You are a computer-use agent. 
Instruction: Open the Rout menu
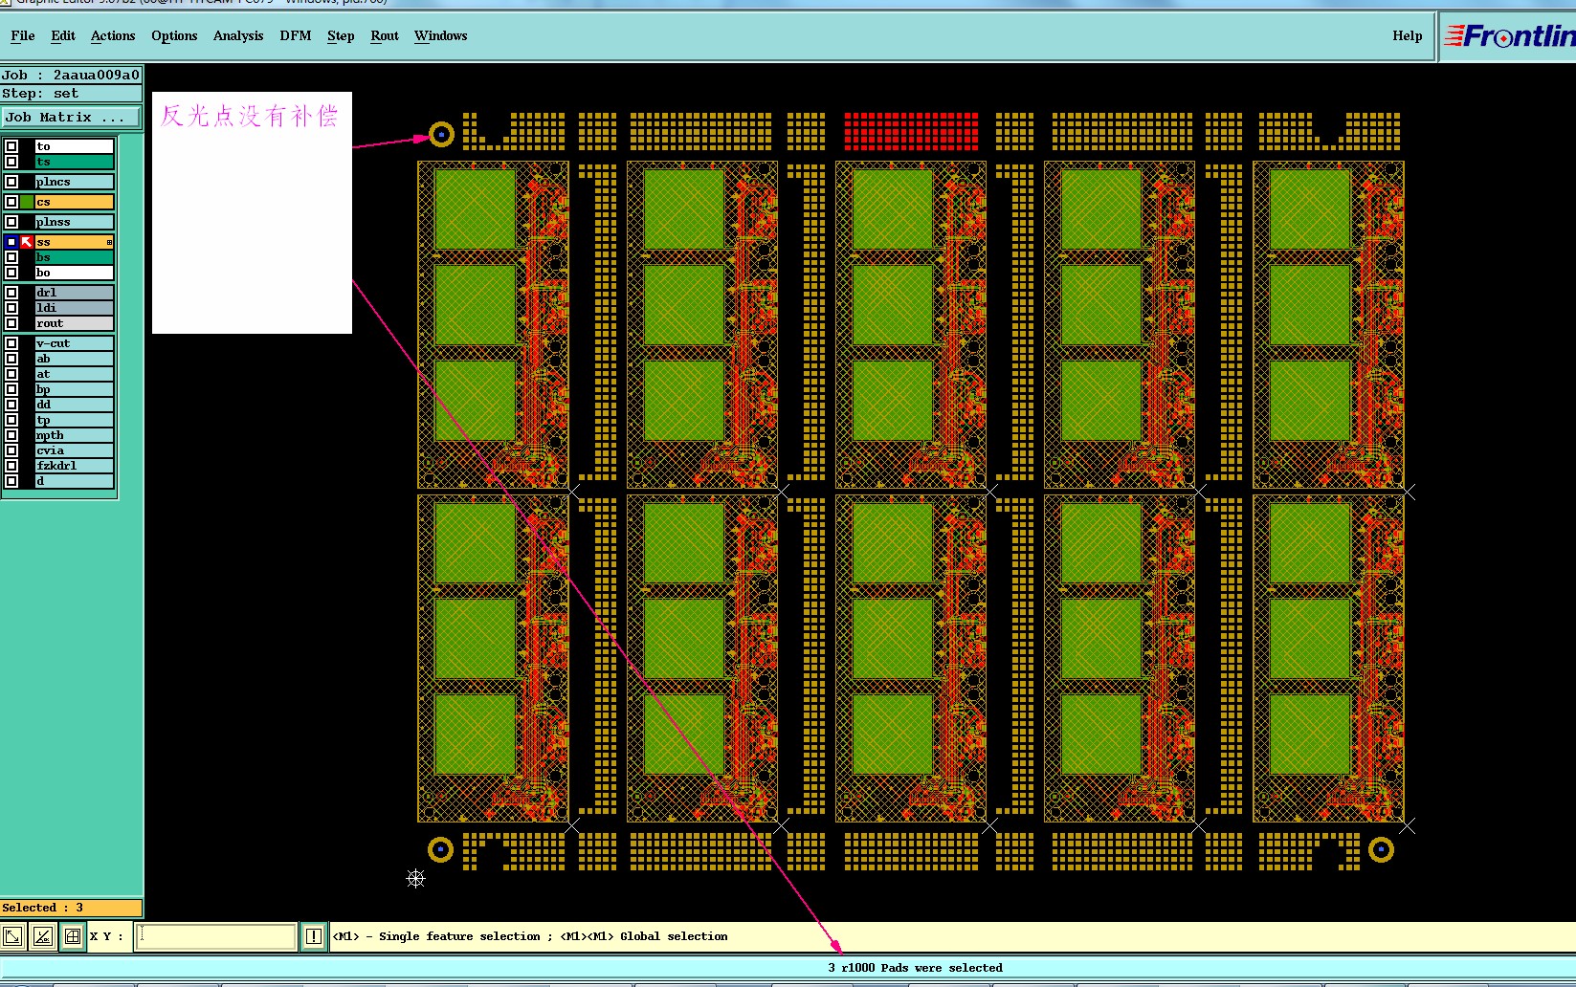coord(385,35)
